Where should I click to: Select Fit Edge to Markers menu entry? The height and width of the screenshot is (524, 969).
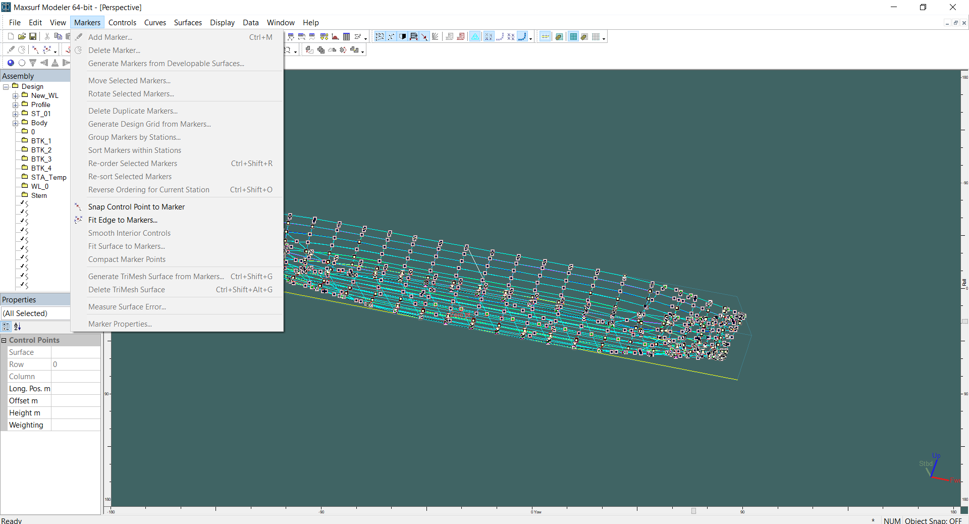pos(123,220)
